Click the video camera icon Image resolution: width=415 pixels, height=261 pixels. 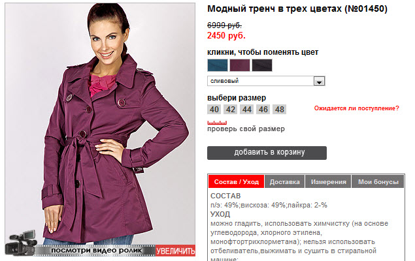click(21, 243)
